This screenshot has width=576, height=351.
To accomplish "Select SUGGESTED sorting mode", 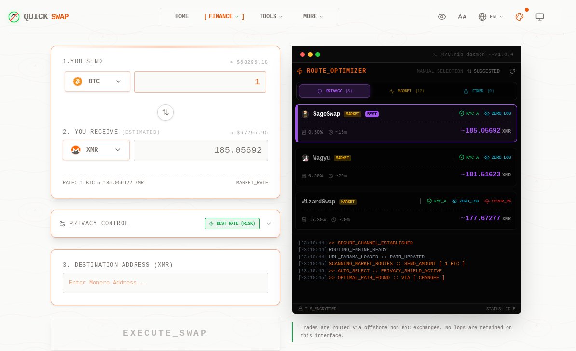I will 483,71.
